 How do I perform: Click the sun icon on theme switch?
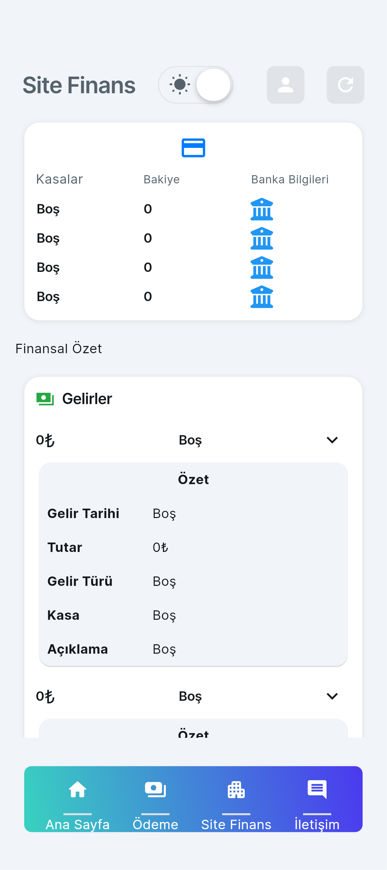180,84
